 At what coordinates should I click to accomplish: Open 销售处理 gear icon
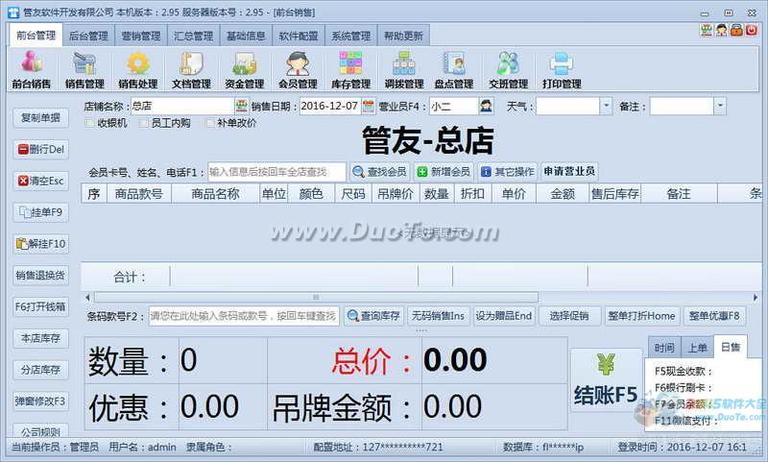pyautogui.click(x=138, y=69)
